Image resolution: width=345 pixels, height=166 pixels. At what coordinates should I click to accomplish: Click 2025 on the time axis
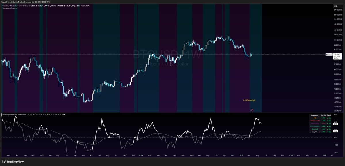[192, 155]
